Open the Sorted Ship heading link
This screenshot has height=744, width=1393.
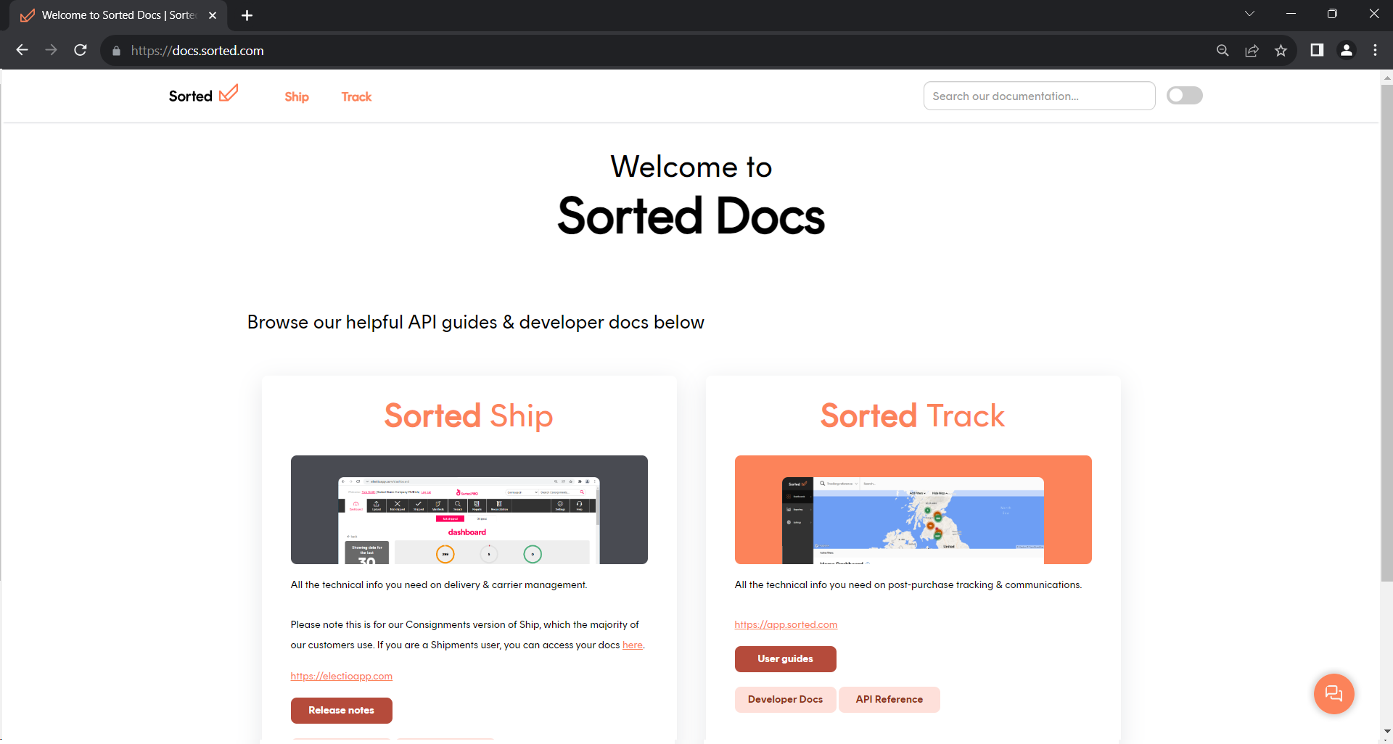click(469, 416)
